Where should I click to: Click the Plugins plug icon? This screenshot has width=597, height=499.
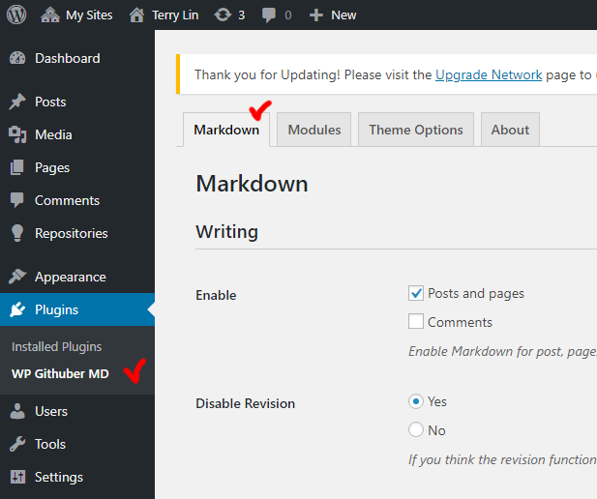pyautogui.click(x=17, y=309)
